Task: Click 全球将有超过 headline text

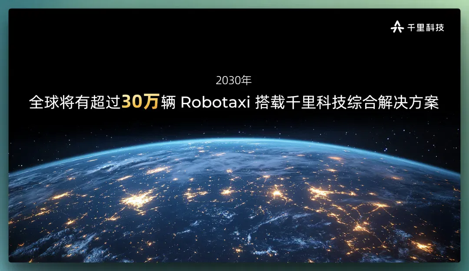Action: [75, 102]
